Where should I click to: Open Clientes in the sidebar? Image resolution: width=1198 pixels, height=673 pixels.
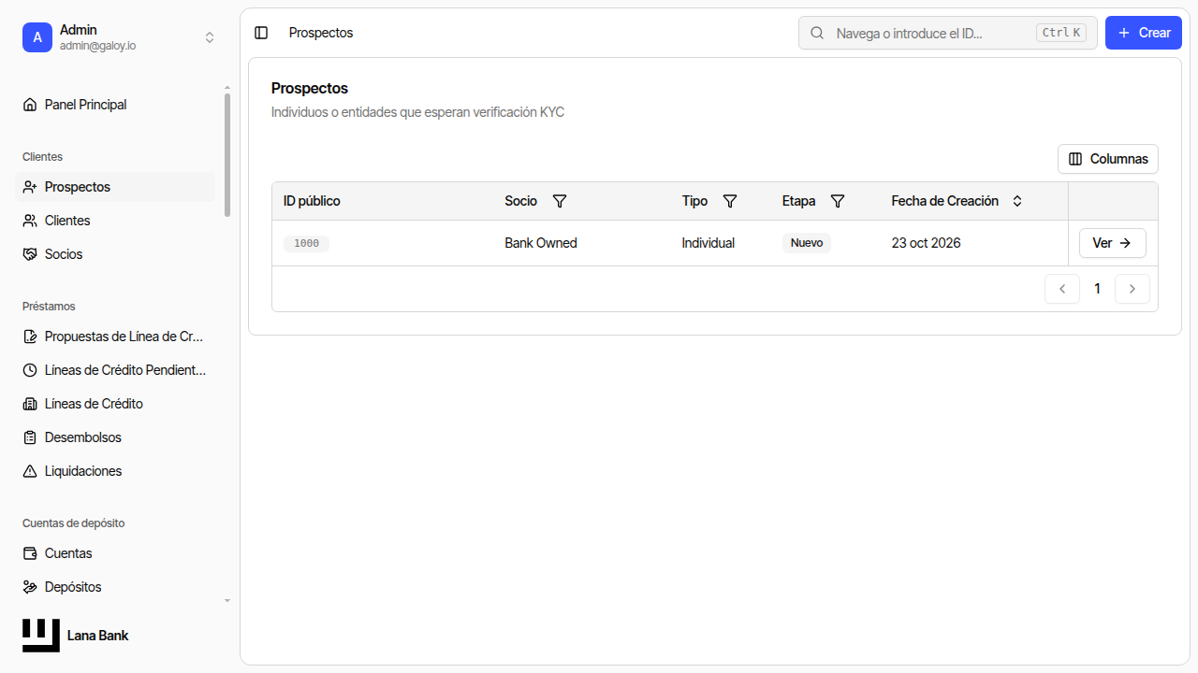(116, 221)
